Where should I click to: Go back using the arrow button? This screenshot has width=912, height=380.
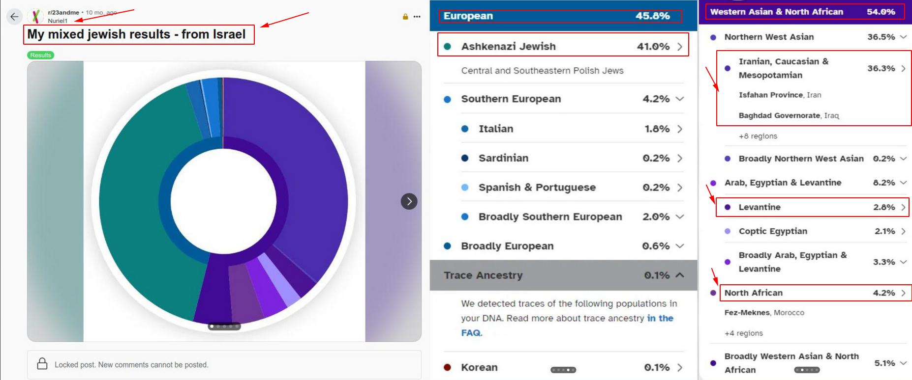coord(14,16)
